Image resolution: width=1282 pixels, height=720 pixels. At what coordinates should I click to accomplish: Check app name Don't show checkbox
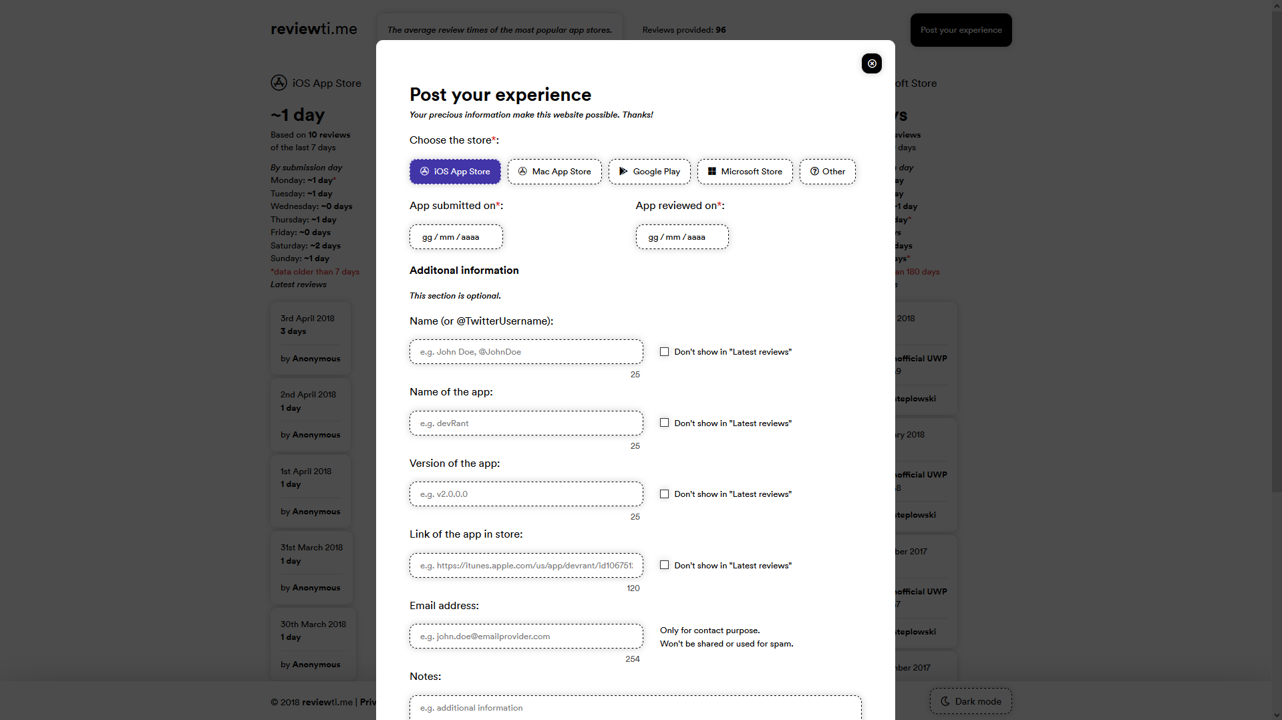(664, 423)
